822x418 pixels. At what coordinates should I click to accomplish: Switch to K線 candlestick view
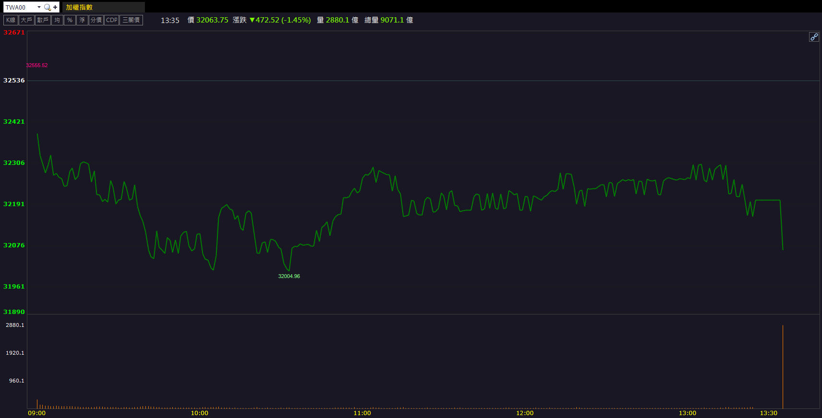11,20
